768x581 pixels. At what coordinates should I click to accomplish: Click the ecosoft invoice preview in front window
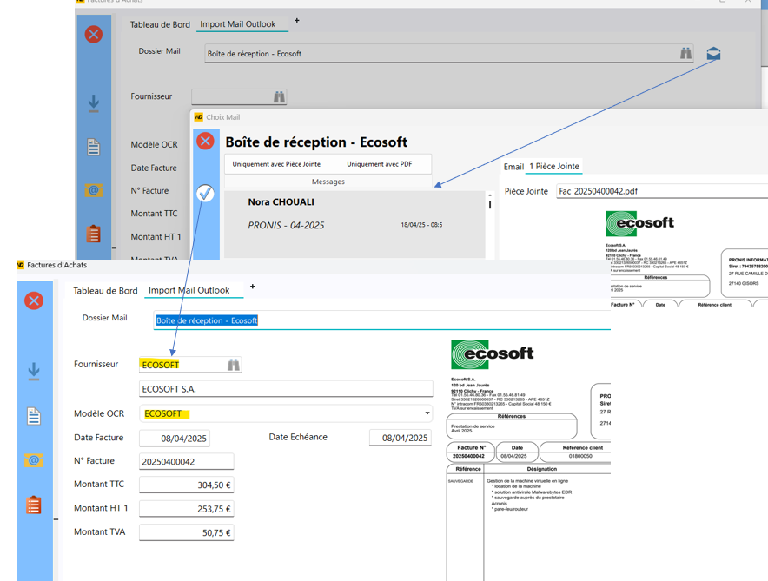pyautogui.click(x=528, y=459)
